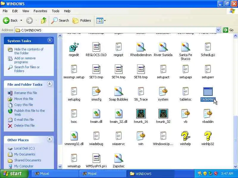The height and width of the screenshot is (178, 238).
Task: Open My Documents from Other Places
Action: tap(25, 154)
